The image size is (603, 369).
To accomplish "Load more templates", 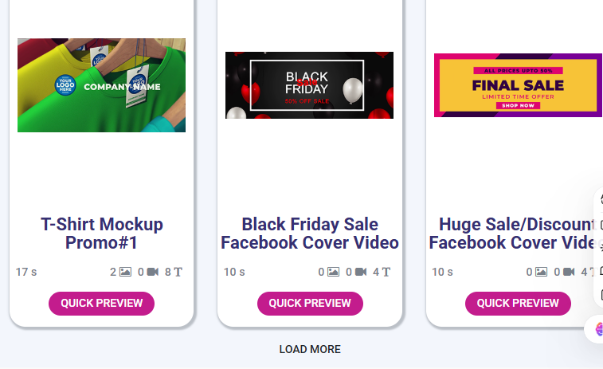I will click(310, 349).
